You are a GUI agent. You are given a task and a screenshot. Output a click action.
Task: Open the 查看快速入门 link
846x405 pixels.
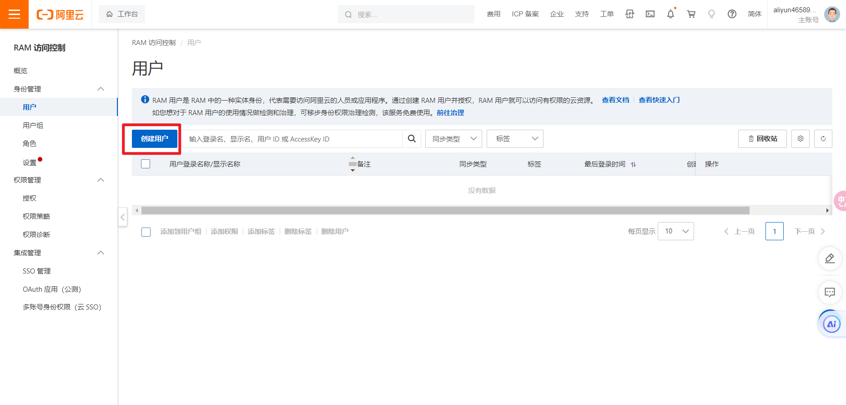(x=659, y=100)
